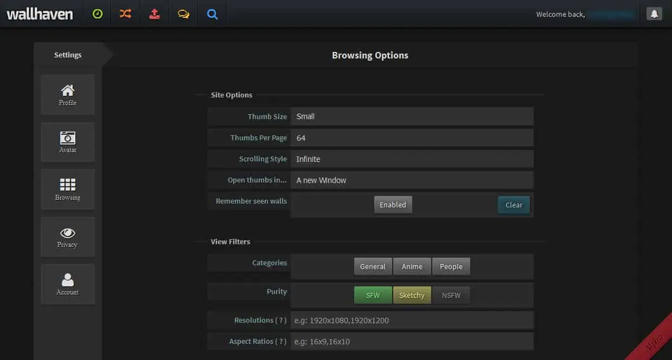Open the Profile settings section
672x360 pixels.
68,95
